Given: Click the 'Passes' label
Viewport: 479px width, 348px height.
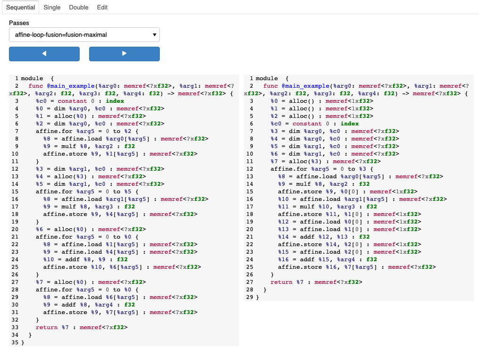Looking at the screenshot, I should point(19,23).
